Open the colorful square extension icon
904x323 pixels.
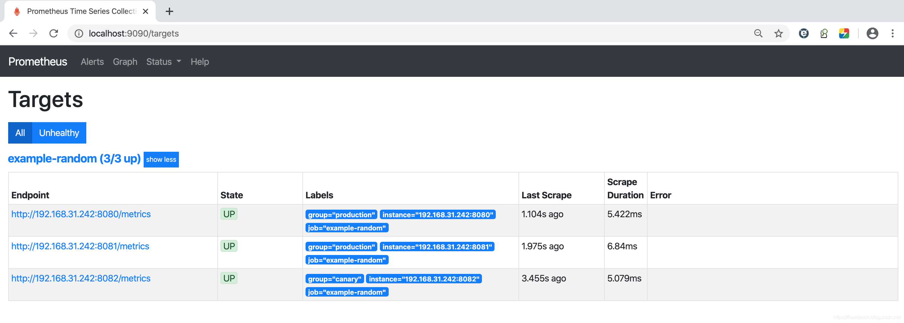tap(844, 33)
